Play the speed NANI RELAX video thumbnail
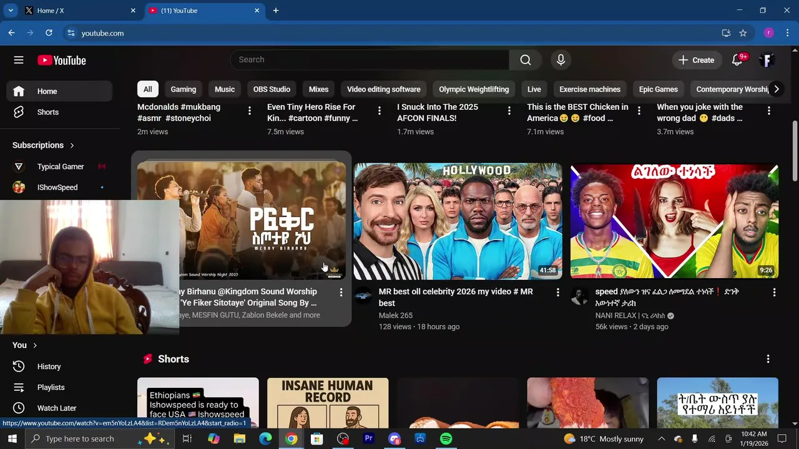Viewport: 799px width, 449px height. click(x=675, y=221)
